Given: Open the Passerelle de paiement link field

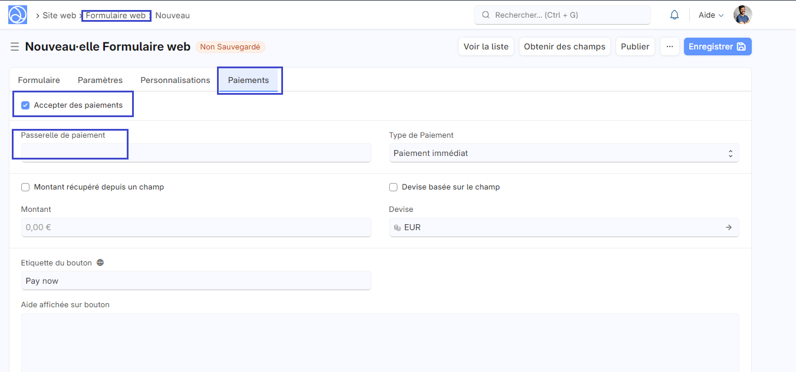Looking at the screenshot, I should pos(196,153).
